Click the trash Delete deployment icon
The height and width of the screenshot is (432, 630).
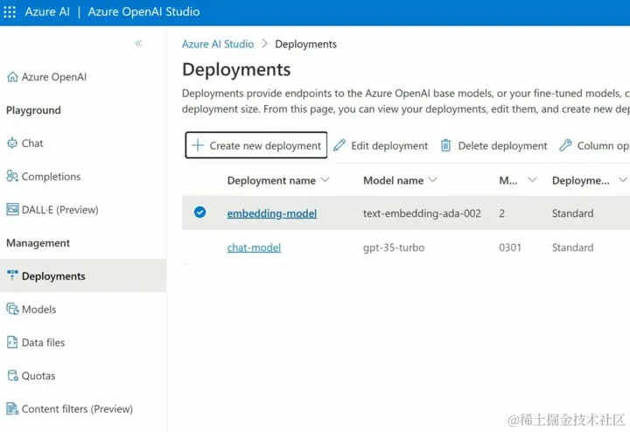446,145
